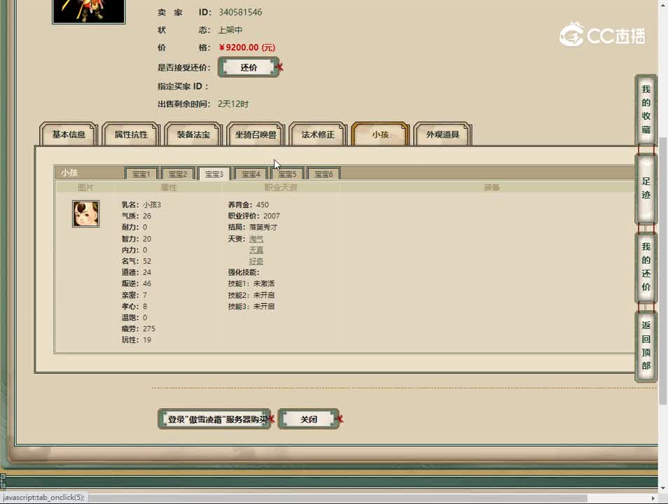Open 我的还价 side panel
This screenshot has width=668, height=504.
[646, 267]
